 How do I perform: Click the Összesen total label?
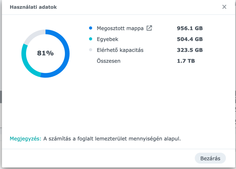point(109,61)
